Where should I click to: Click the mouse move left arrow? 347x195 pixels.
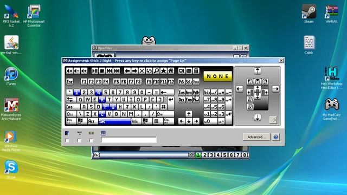click(240, 89)
